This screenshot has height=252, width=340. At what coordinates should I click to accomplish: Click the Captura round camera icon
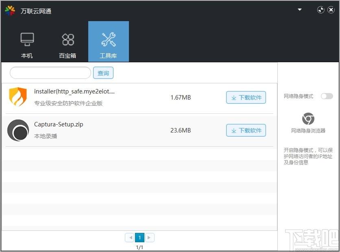tap(18, 130)
